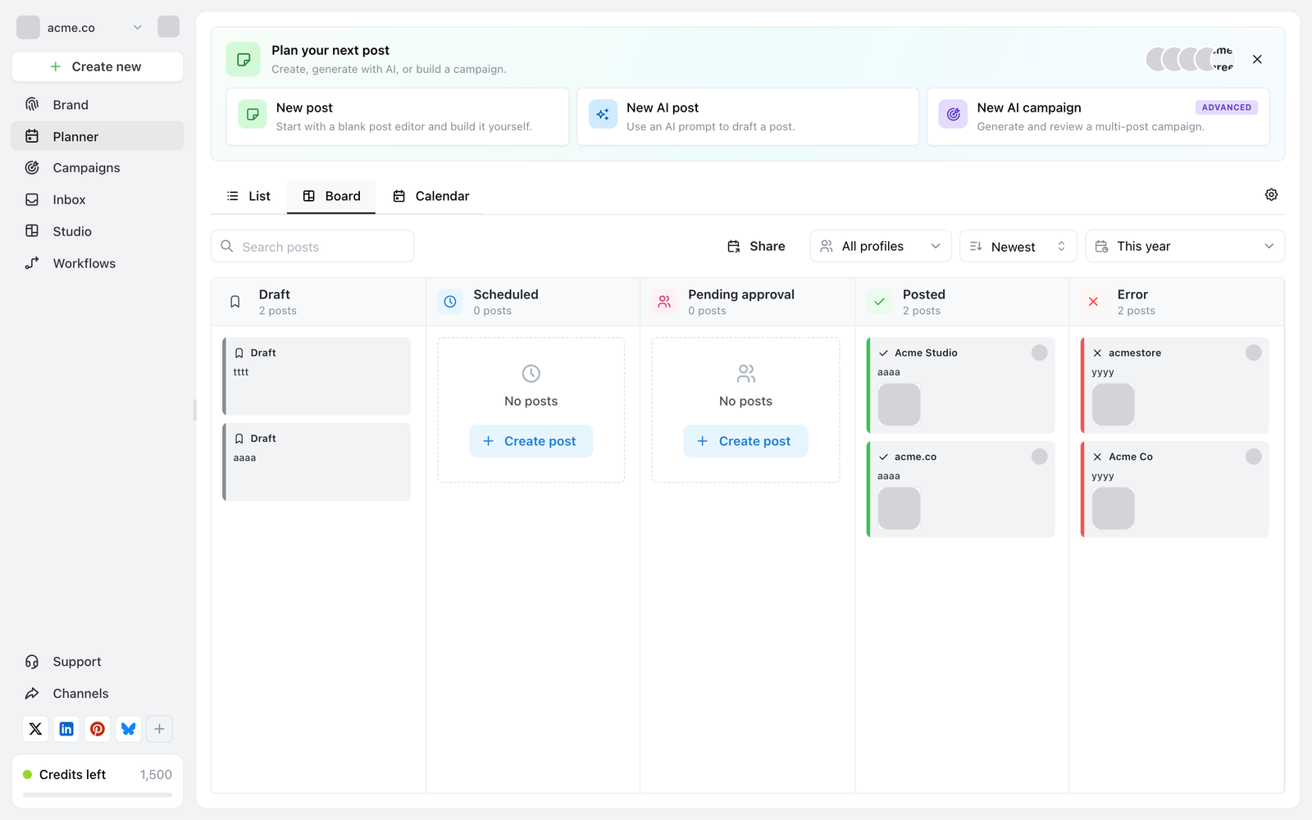Open X (Twitter) channel icon
The width and height of the screenshot is (1312, 820).
pyautogui.click(x=35, y=729)
